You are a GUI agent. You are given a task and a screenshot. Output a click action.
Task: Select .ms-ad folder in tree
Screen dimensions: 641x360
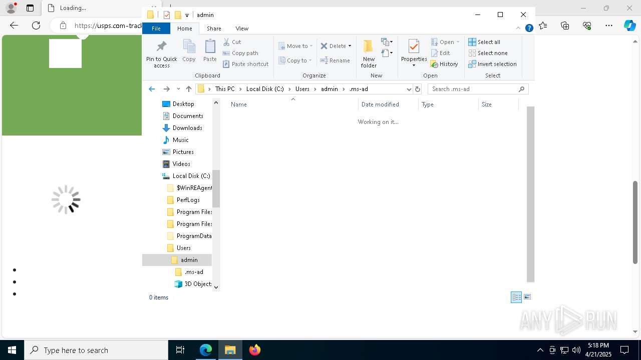click(193, 272)
